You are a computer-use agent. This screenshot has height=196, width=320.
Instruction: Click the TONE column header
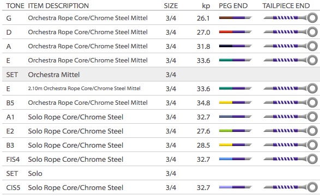(x=15, y=5)
